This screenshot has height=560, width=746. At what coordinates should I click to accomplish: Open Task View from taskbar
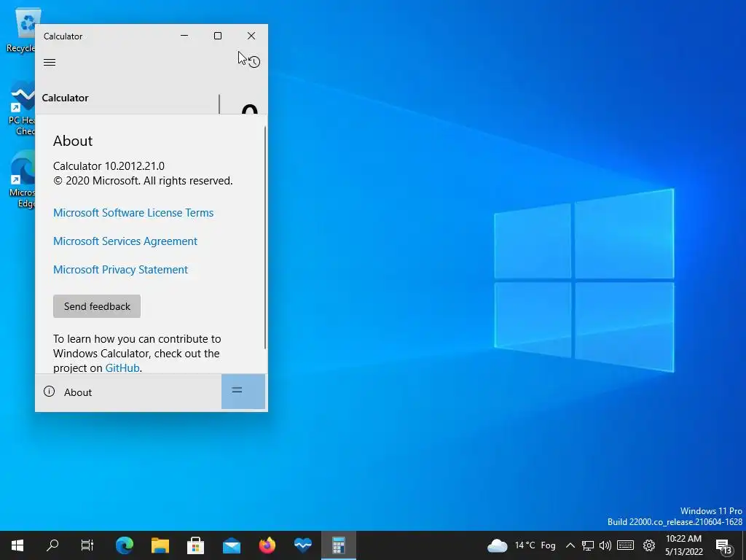coord(87,545)
